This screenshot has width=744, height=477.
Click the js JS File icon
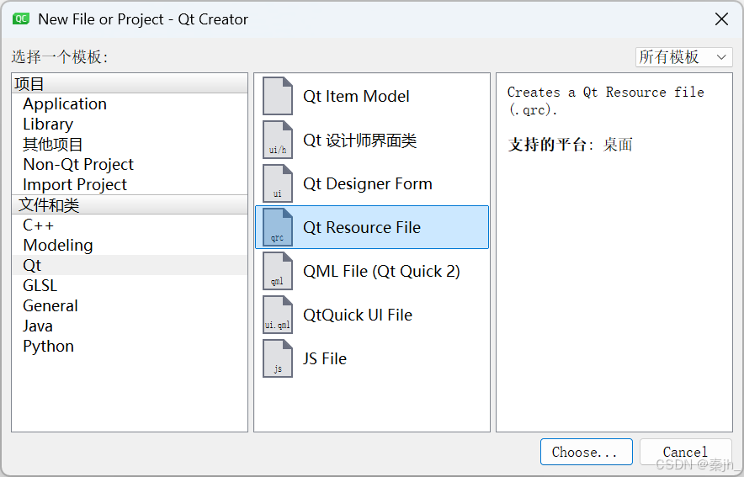pyautogui.click(x=278, y=358)
